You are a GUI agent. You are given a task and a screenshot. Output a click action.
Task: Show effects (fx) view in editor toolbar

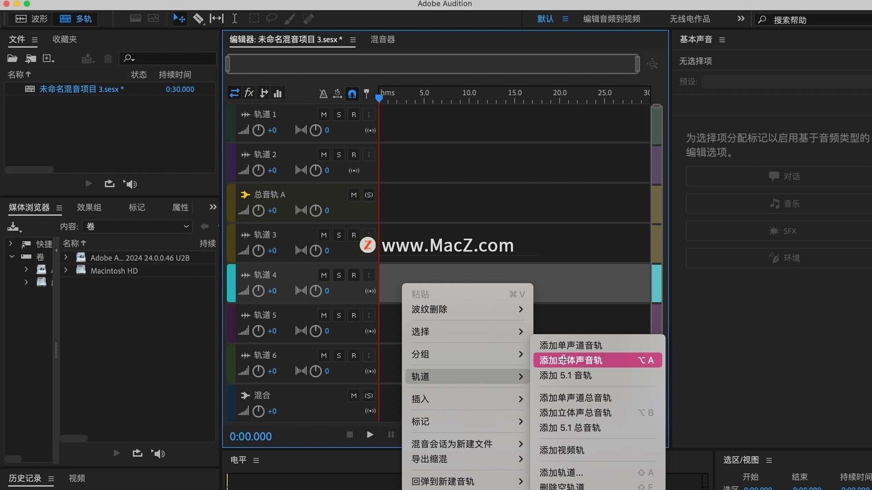click(x=249, y=93)
